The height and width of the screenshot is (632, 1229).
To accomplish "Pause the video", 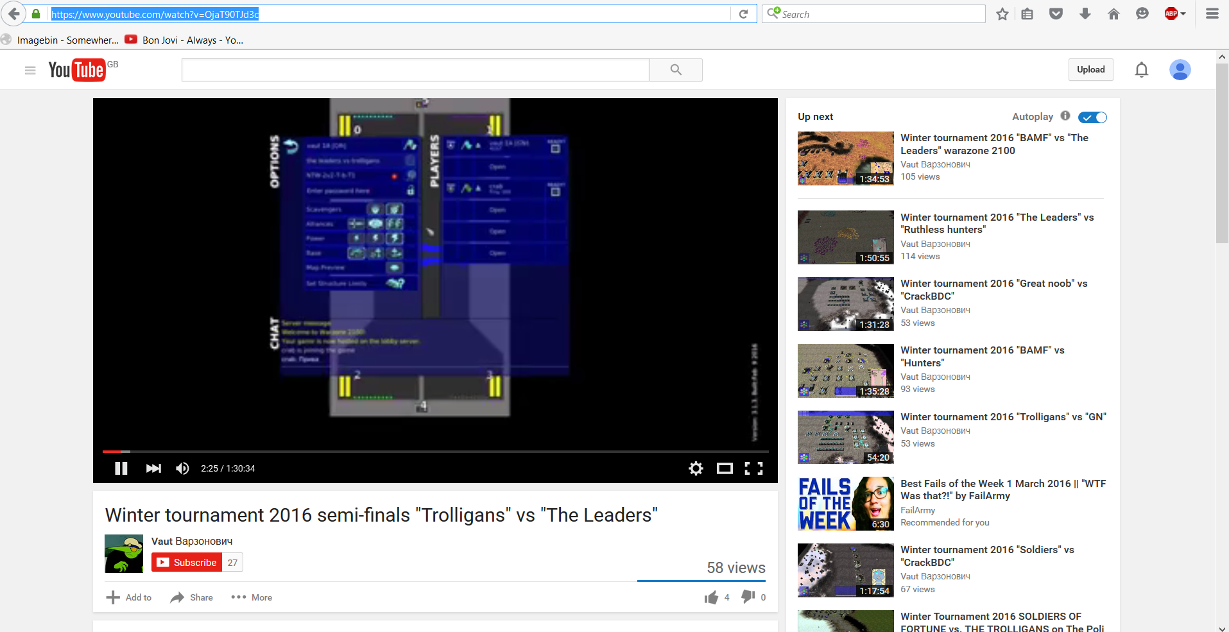I will [121, 468].
